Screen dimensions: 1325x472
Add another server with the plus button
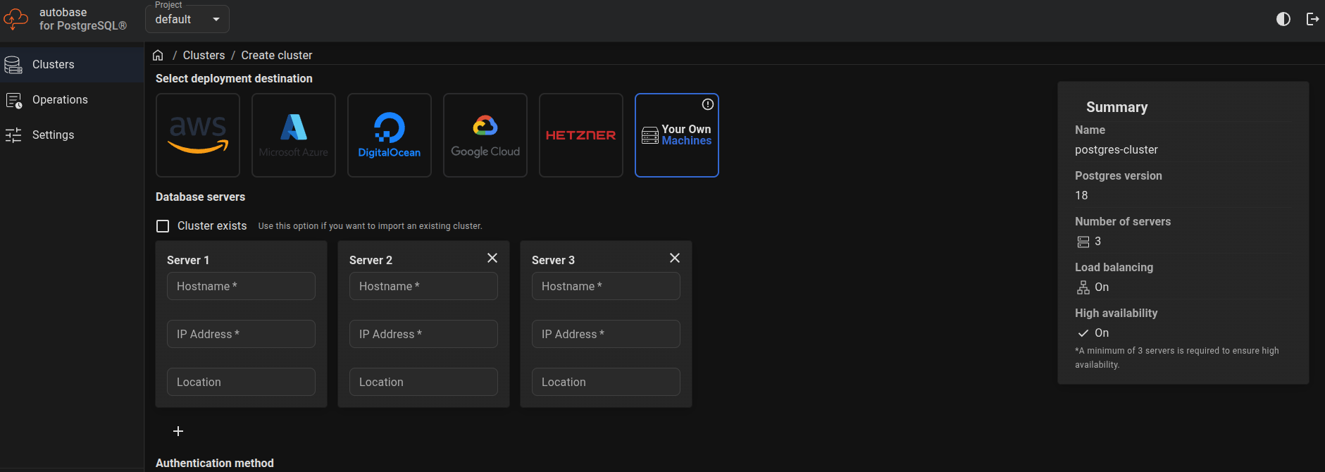[x=178, y=431]
